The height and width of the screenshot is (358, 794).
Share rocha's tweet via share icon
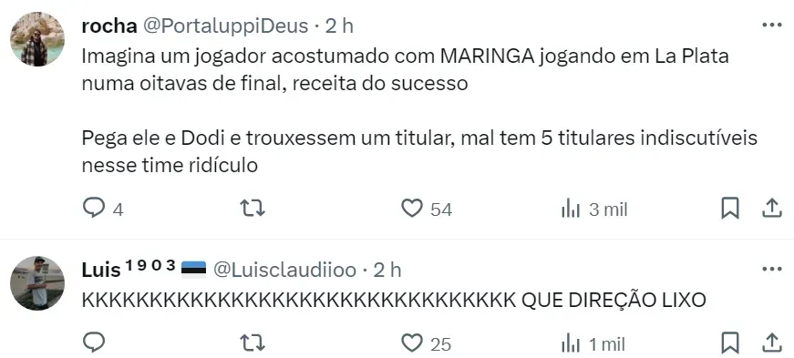pyautogui.click(x=772, y=208)
